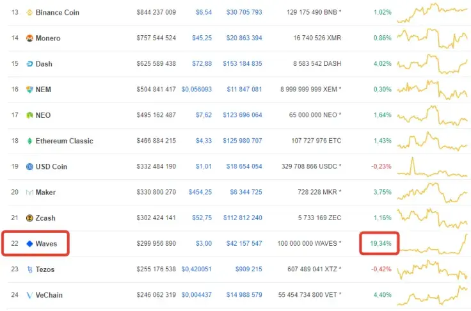Screen dimensions: 471x311
Task: Click the Monero coin icon
Action: coord(29,38)
